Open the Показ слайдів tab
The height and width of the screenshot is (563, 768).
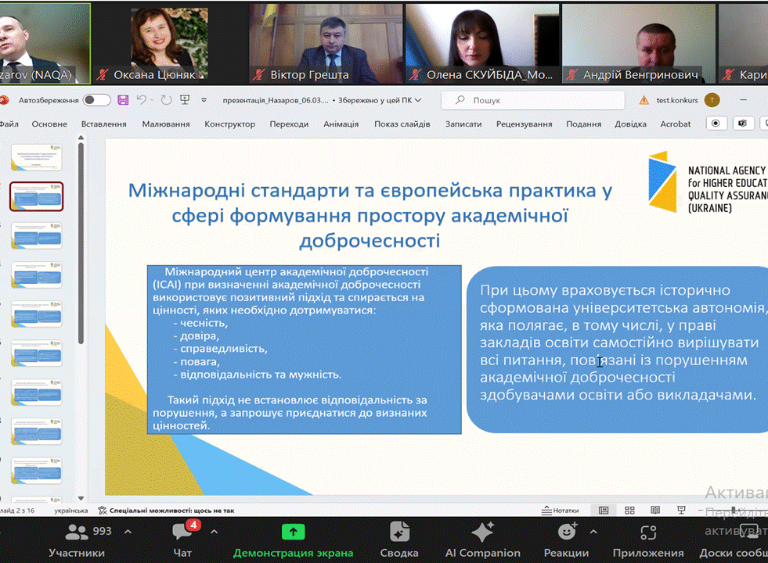click(402, 124)
